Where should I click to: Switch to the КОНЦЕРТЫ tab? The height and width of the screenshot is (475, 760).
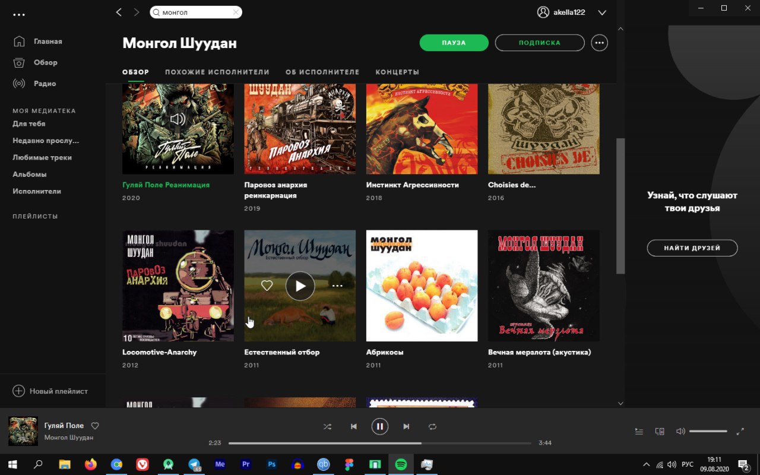tap(397, 72)
